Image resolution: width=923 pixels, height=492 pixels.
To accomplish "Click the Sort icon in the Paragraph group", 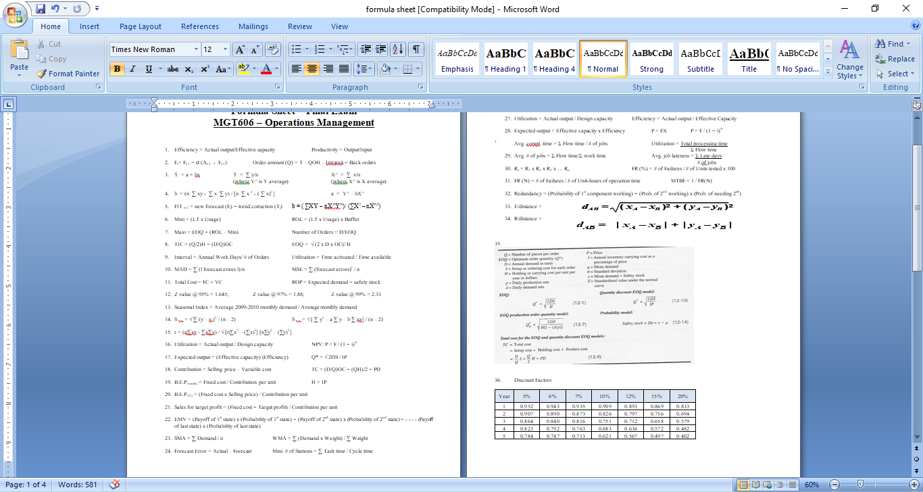I will (x=399, y=49).
